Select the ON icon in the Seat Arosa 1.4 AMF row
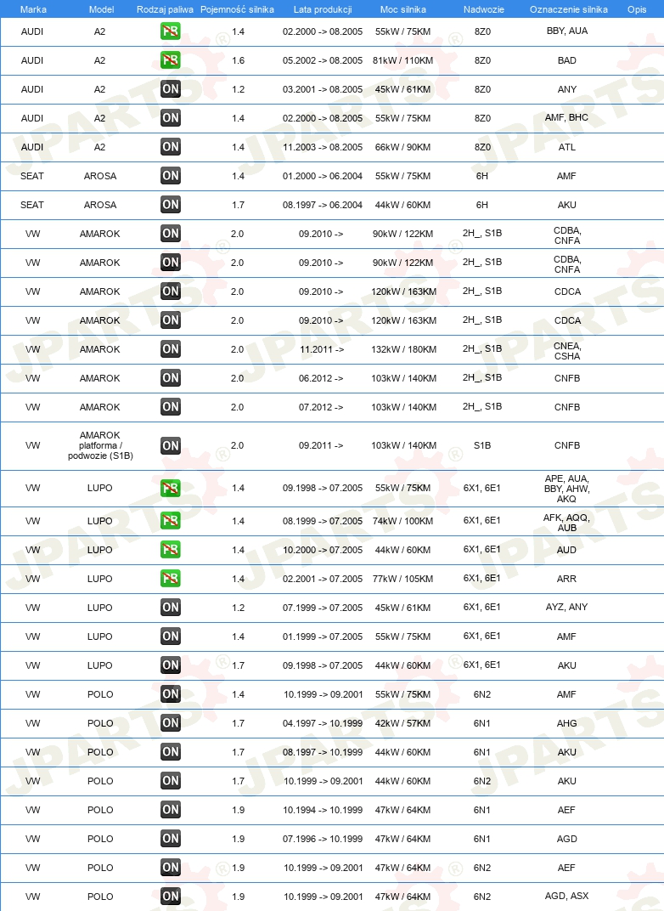 tap(170, 175)
